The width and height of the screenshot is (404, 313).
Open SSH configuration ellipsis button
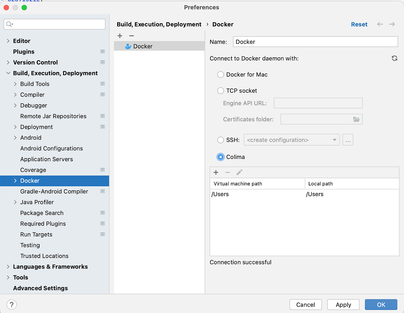(x=348, y=140)
